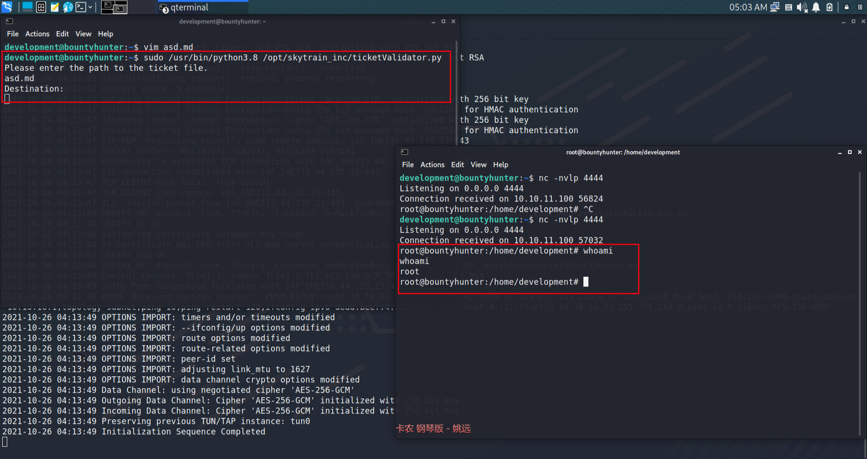Click 'OPTIONS IMPORT: peer-id set' log line
The image size is (867, 459).
(x=119, y=359)
